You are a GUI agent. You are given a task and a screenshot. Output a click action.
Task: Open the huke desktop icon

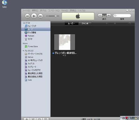[4, 4]
